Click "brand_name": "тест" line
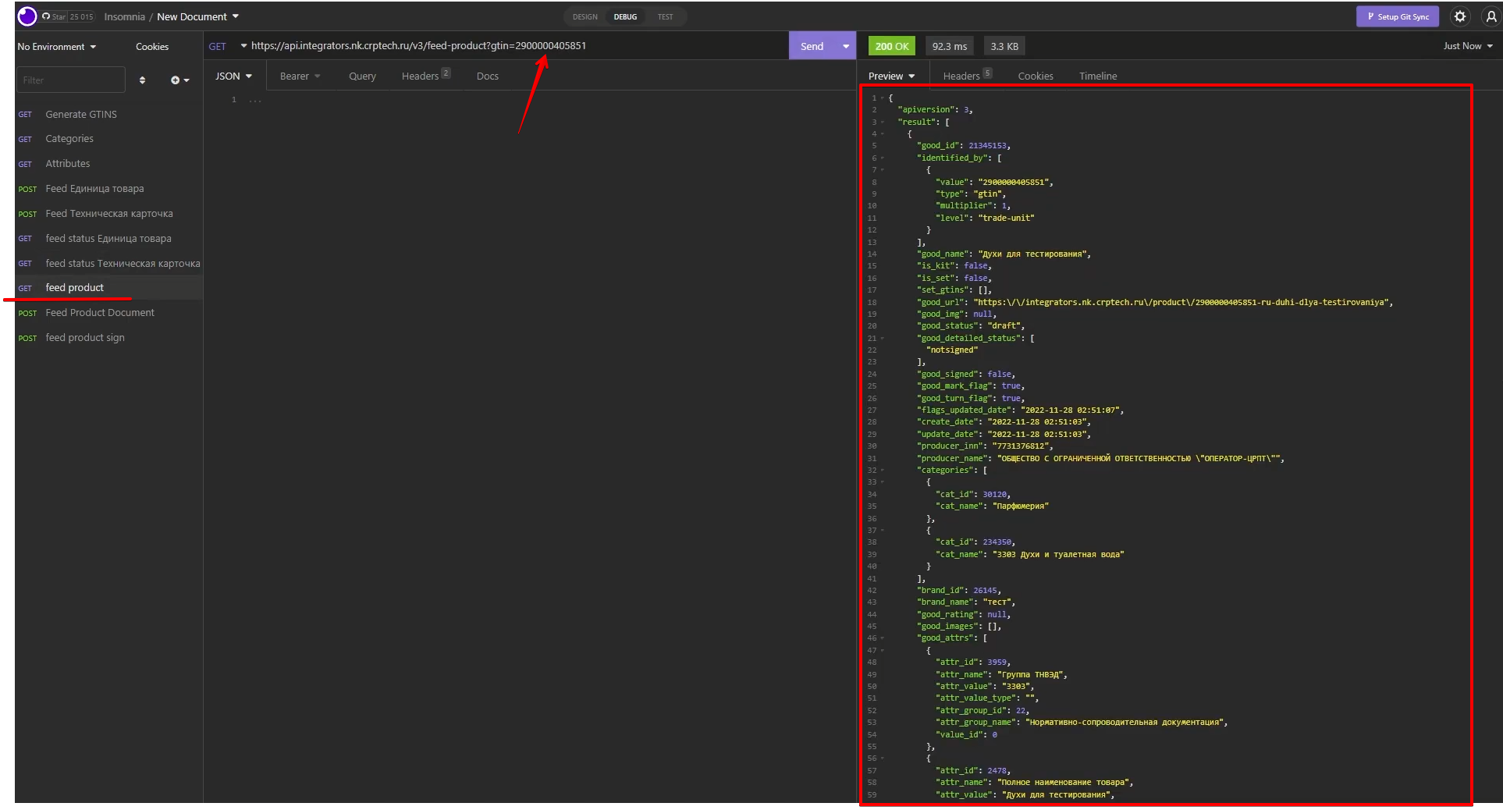 point(966,602)
